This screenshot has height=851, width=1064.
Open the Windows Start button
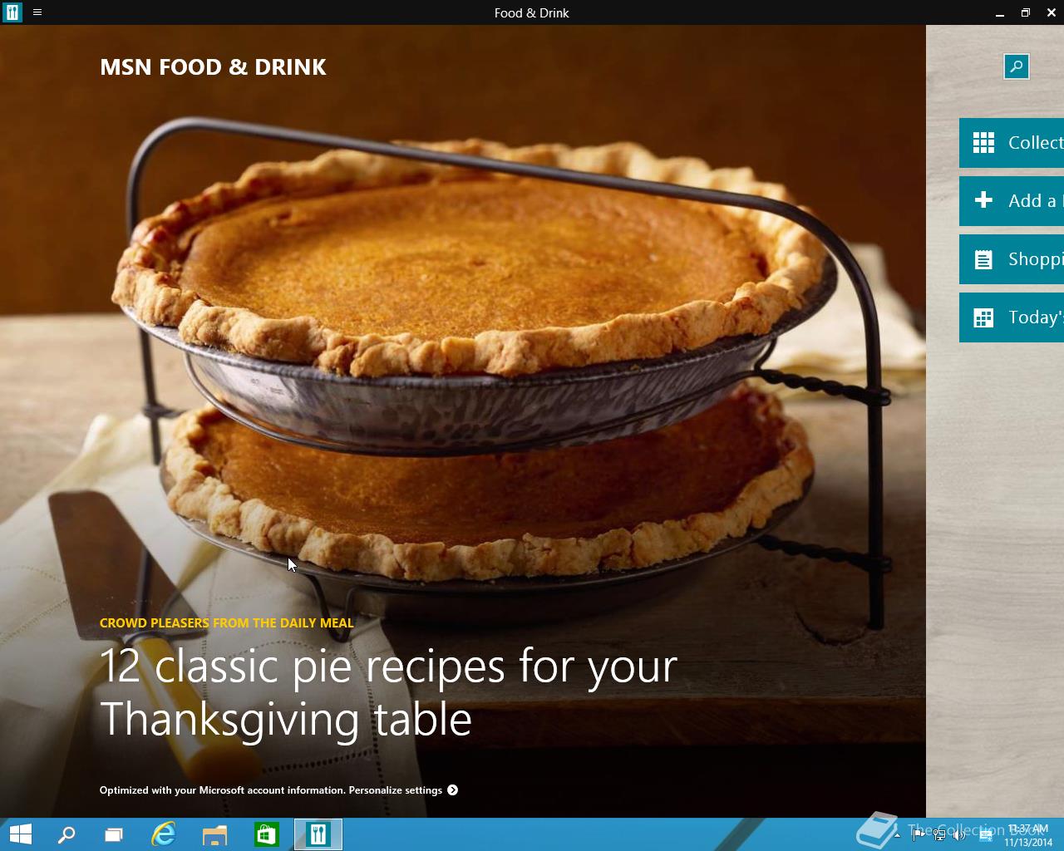click(x=20, y=834)
